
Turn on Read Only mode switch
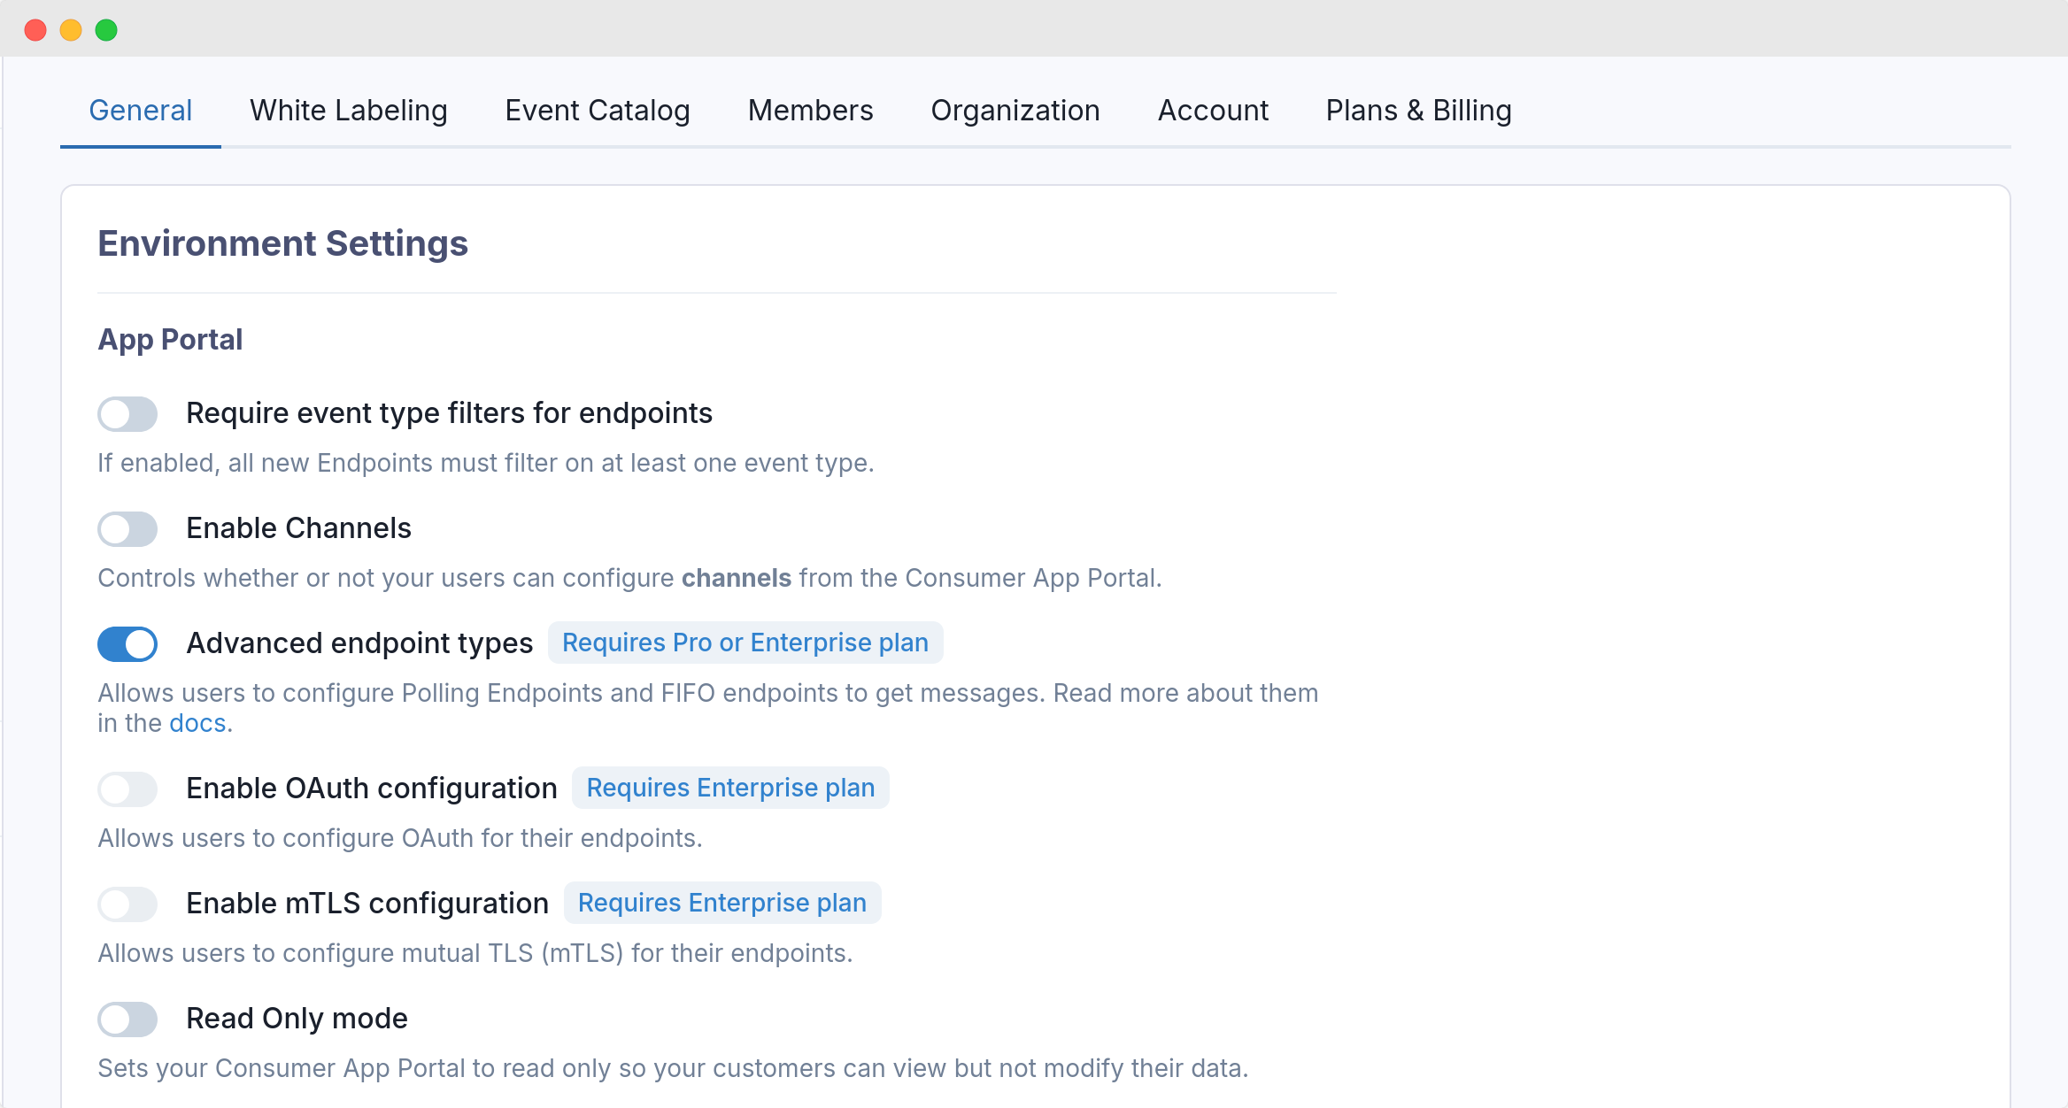click(x=127, y=1020)
